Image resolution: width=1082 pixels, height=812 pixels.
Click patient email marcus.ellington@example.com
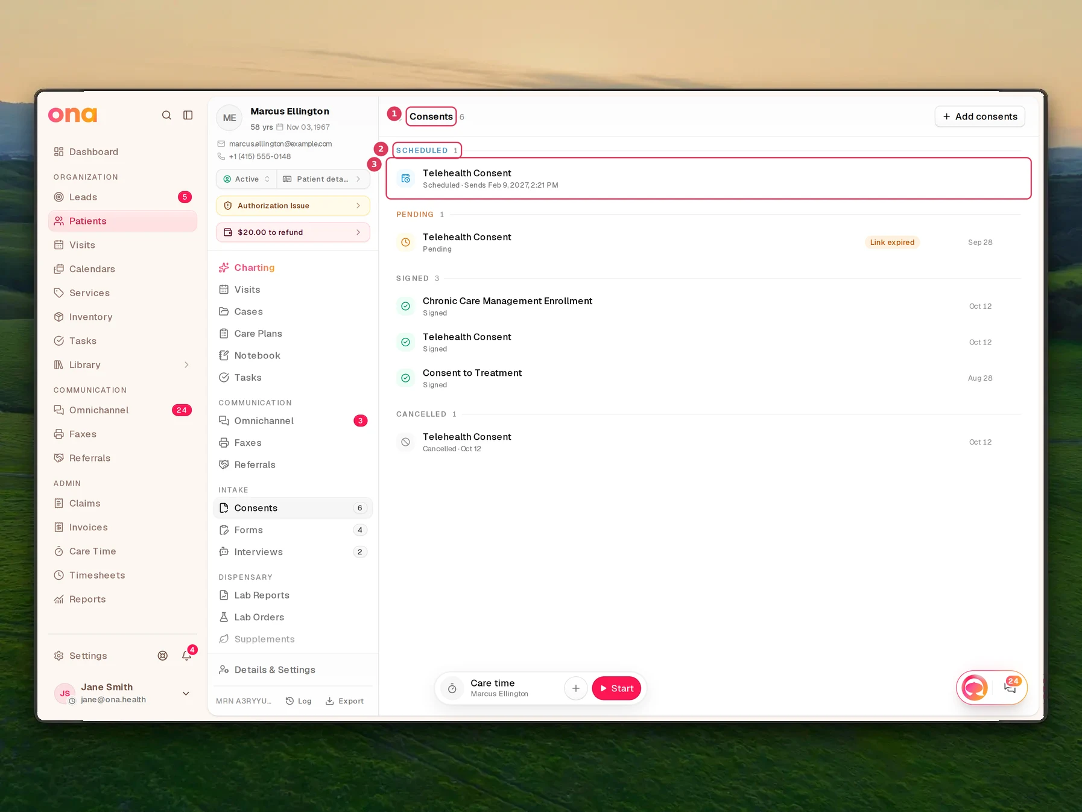pos(280,144)
